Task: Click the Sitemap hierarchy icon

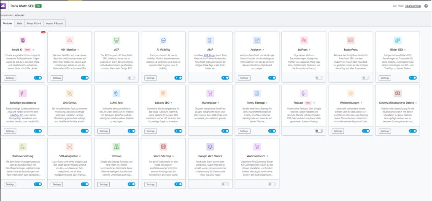Action: 116,147
